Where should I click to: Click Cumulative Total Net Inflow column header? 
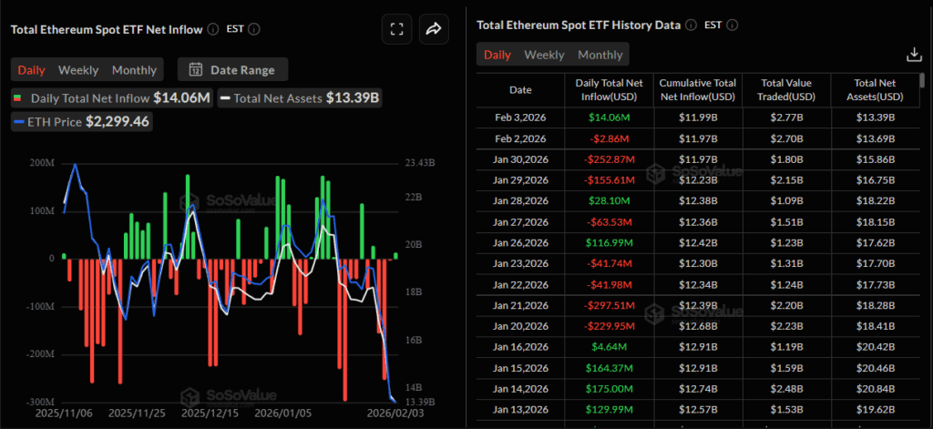tap(697, 89)
